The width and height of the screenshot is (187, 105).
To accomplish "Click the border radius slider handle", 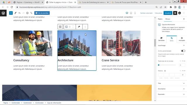I will (x=159, y=65).
